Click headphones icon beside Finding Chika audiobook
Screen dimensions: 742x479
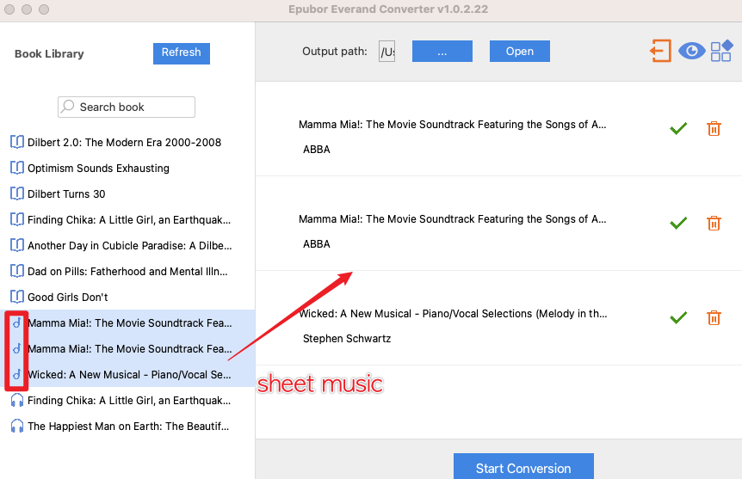(17, 400)
